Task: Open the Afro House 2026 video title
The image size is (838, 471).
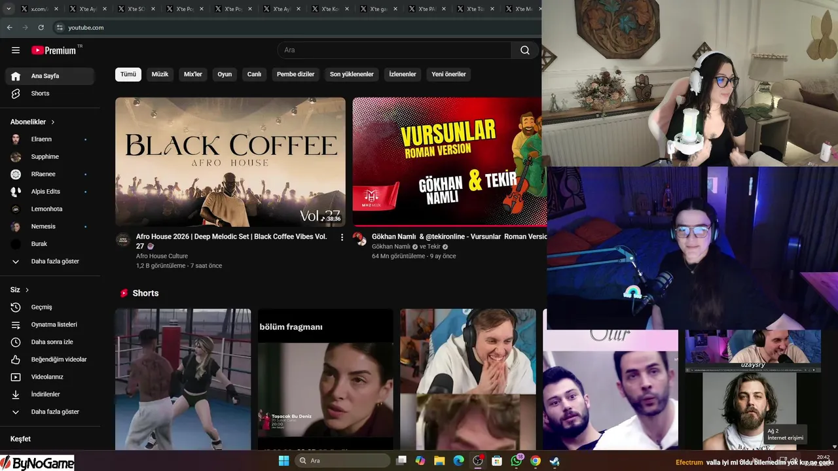Action: pos(232,241)
